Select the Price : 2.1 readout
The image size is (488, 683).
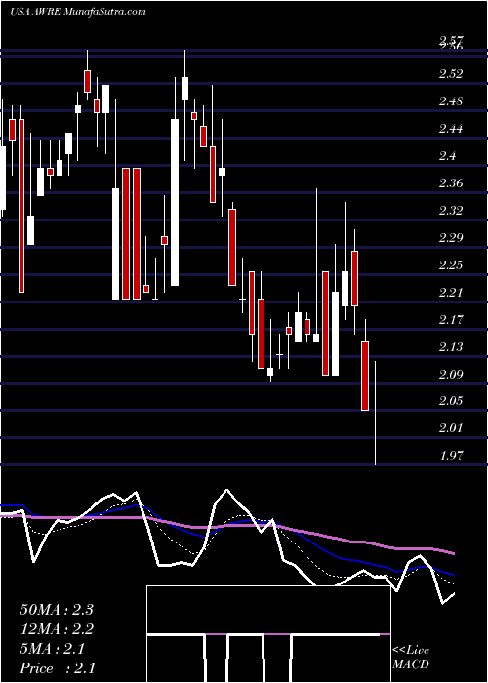57,668
